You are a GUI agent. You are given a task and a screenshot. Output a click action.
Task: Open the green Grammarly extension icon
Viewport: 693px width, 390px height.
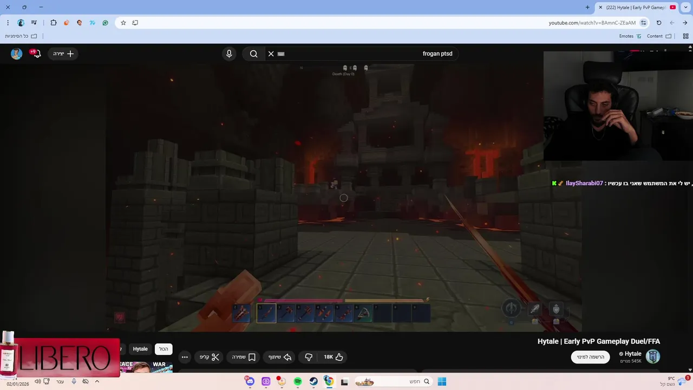[106, 23]
